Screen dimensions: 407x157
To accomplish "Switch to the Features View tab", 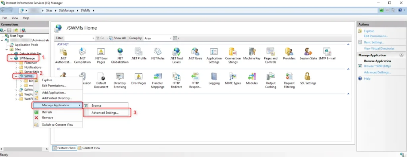I will [x=64, y=148].
